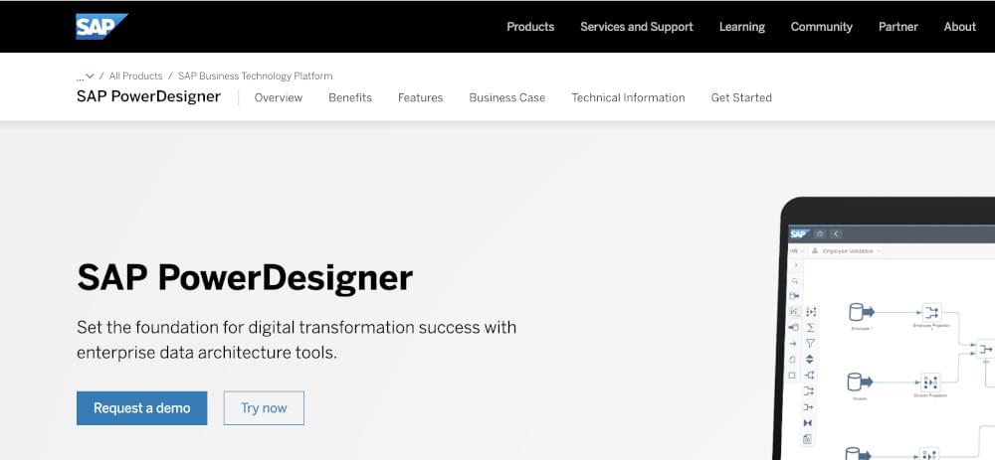This screenshot has height=460, width=995.
Task: Click the Division Projection node in the diagram
Action: pos(931,384)
